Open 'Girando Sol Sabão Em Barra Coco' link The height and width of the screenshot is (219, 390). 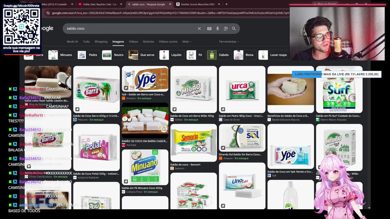240,155
